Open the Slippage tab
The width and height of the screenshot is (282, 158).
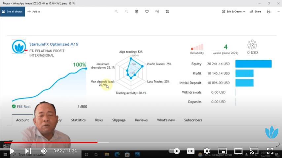tap(119, 120)
